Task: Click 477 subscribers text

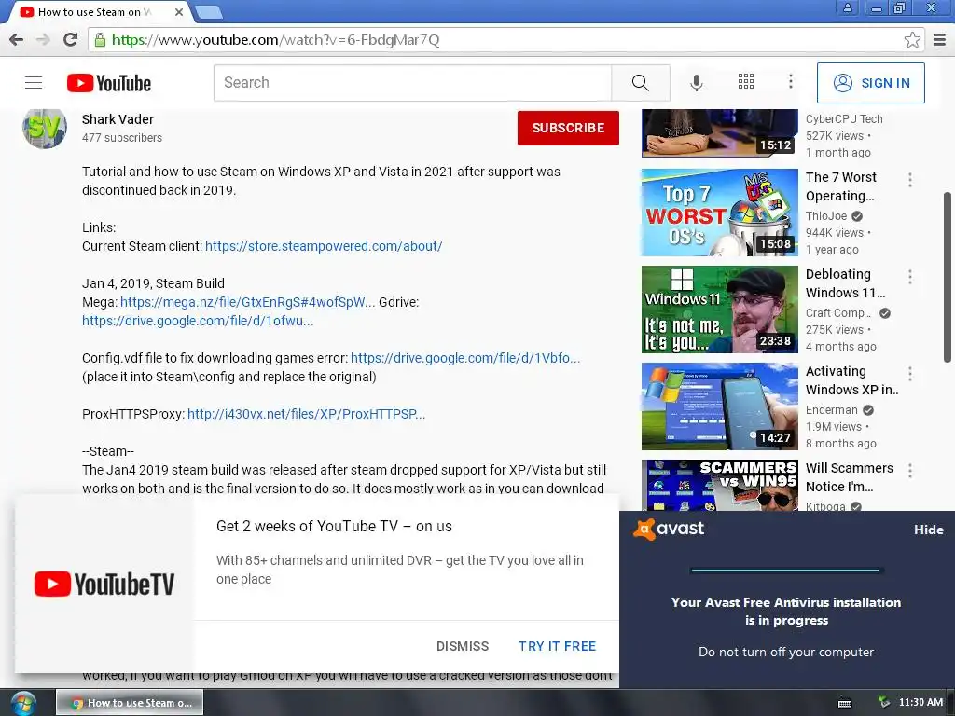Action: click(x=122, y=138)
